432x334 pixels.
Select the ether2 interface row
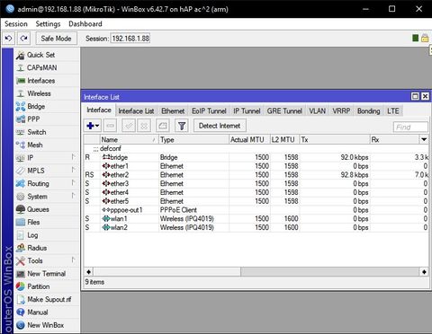(x=256, y=175)
